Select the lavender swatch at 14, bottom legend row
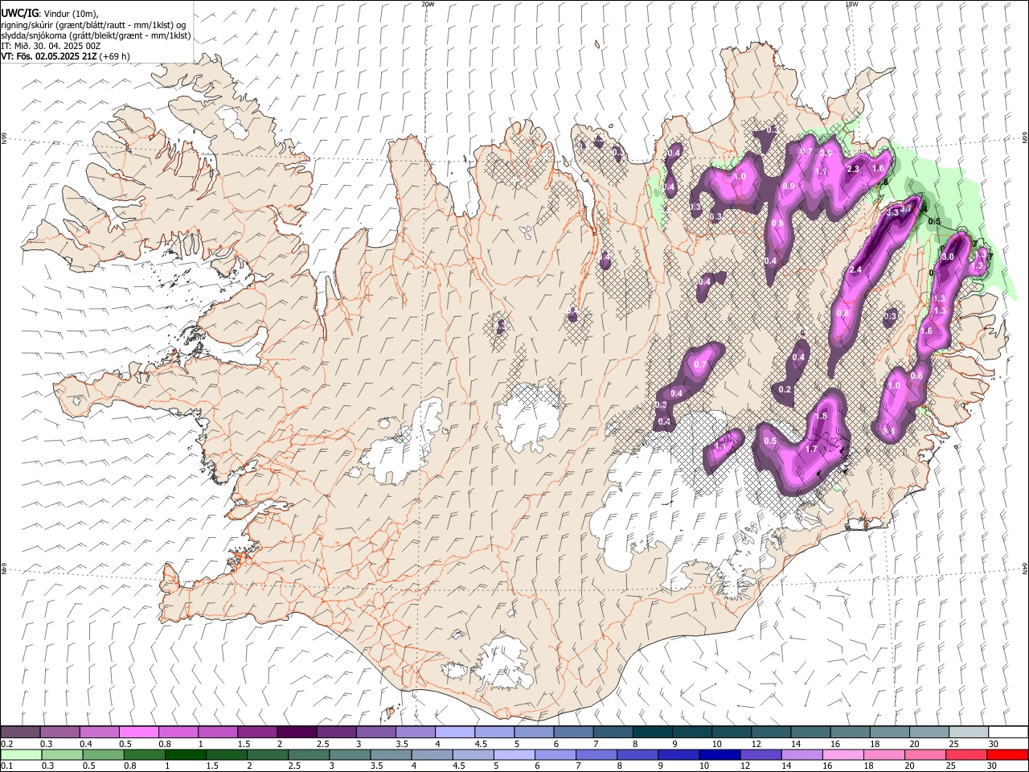The height and width of the screenshot is (772, 1029). click(802, 754)
